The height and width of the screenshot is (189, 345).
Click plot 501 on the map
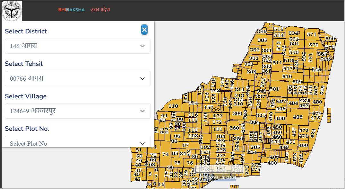(x=274, y=89)
